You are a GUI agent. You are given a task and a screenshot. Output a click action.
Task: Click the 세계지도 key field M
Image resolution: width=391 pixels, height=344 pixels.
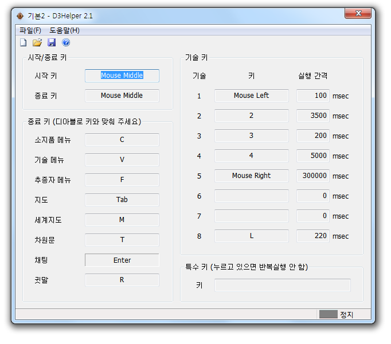[122, 220]
